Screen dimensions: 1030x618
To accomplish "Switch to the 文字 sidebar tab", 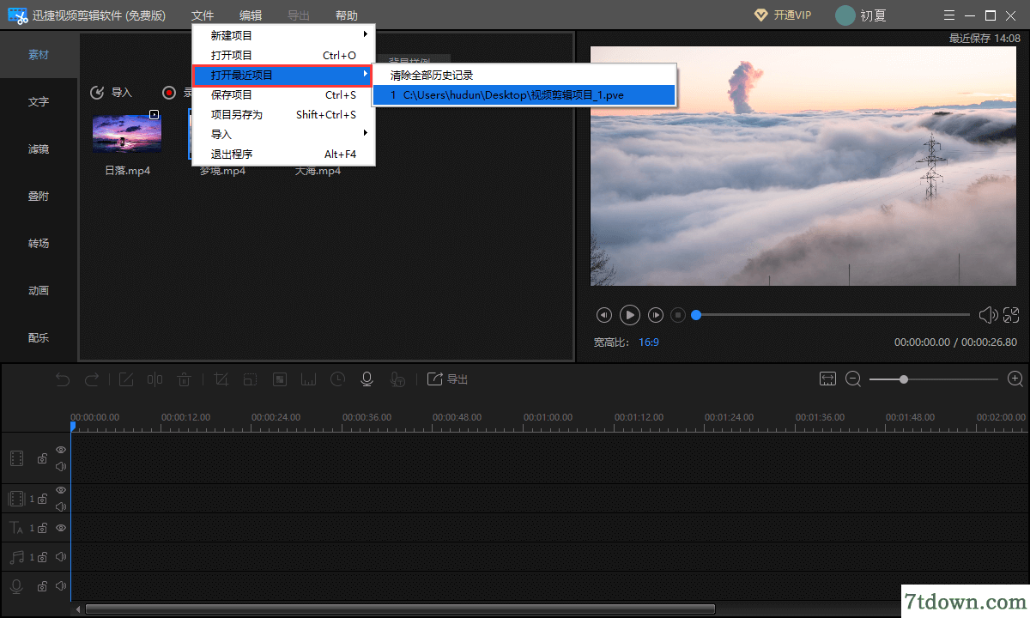I will coord(39,101).
